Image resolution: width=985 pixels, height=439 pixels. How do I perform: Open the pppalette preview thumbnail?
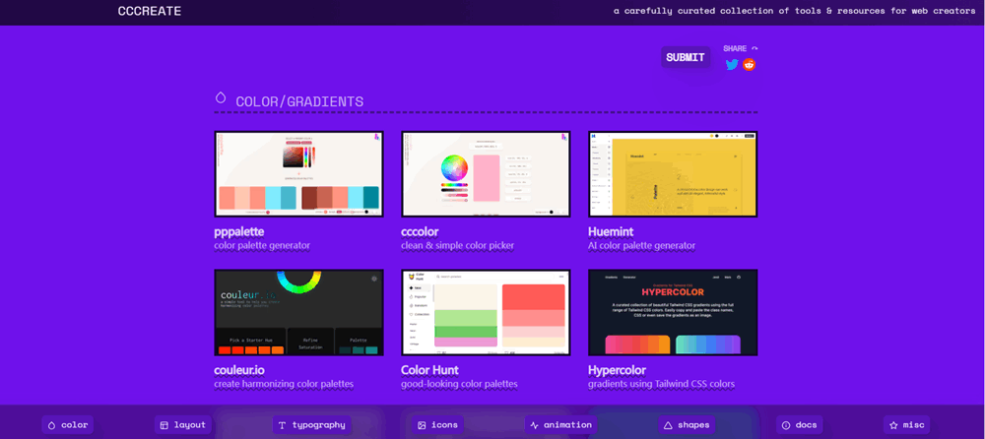[x=298, y=174]
